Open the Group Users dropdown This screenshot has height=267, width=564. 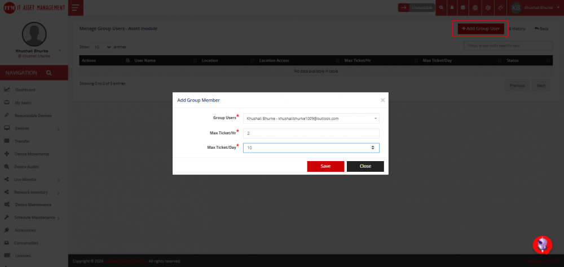pyautogui.click(x=311, y=119)
